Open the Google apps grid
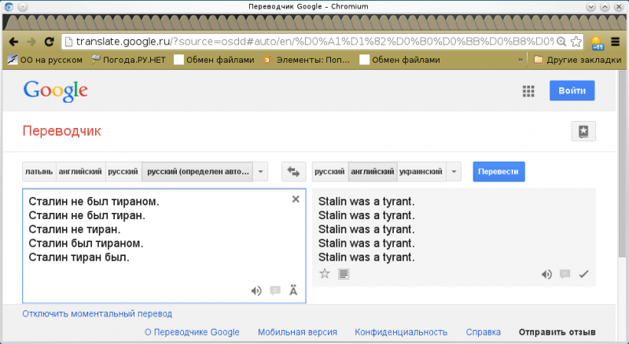The image size is (629, 344). [528, 91]
